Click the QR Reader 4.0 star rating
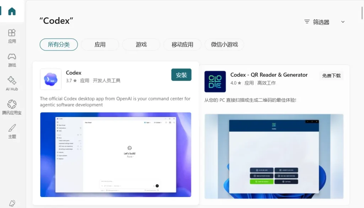364x208 pixels. point(236,83)
